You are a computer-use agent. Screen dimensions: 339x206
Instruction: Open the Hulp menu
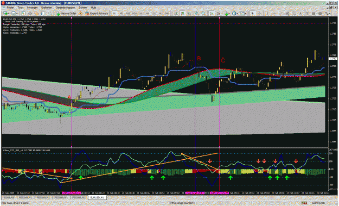93,8
